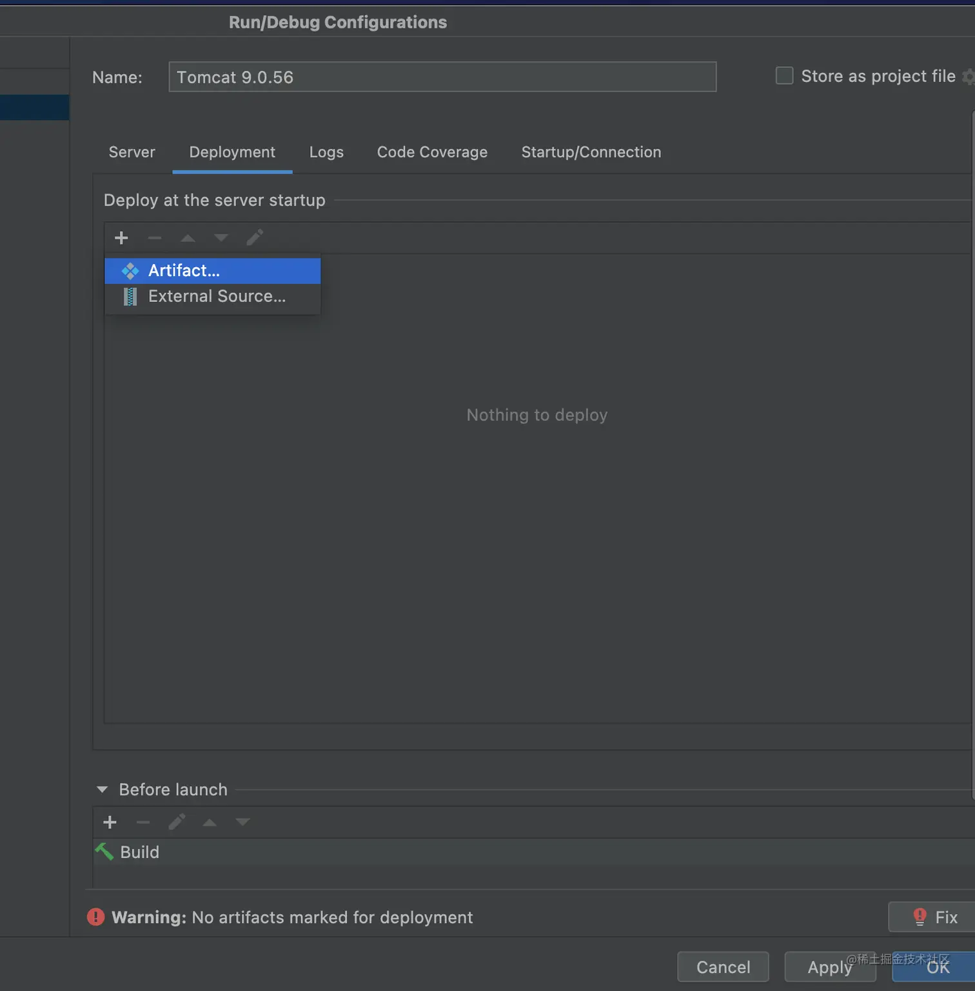Add a Before launch task
Screen dimensions: 975x991
click(110, 822)
